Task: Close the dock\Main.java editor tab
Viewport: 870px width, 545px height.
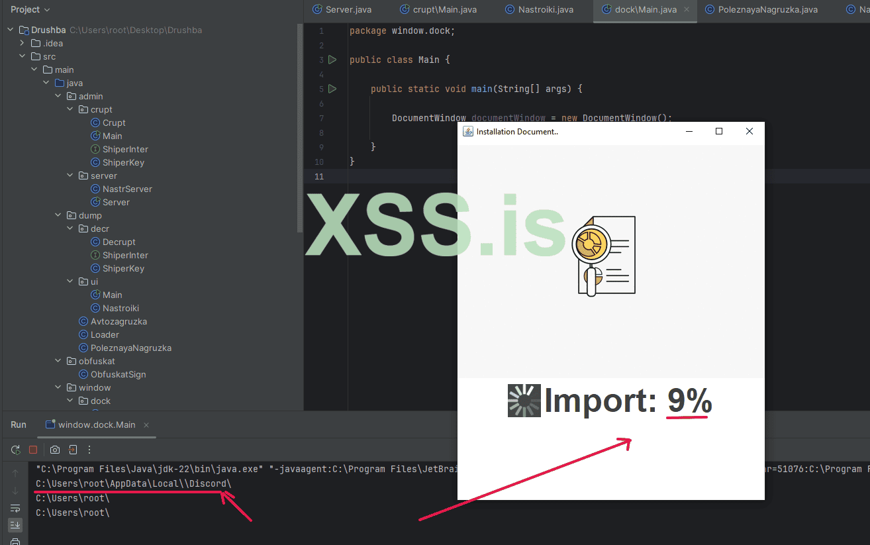Action: (687, 9)
